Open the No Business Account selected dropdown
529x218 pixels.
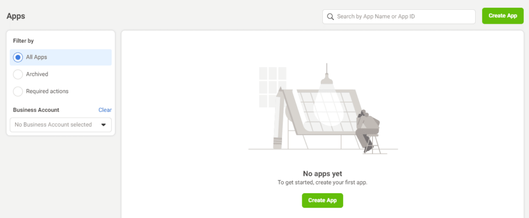(61, 125)
